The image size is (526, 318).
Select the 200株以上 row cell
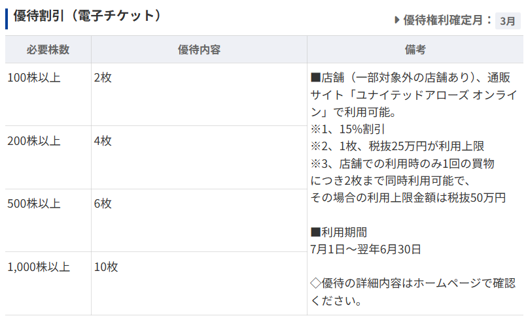point(34,140)
